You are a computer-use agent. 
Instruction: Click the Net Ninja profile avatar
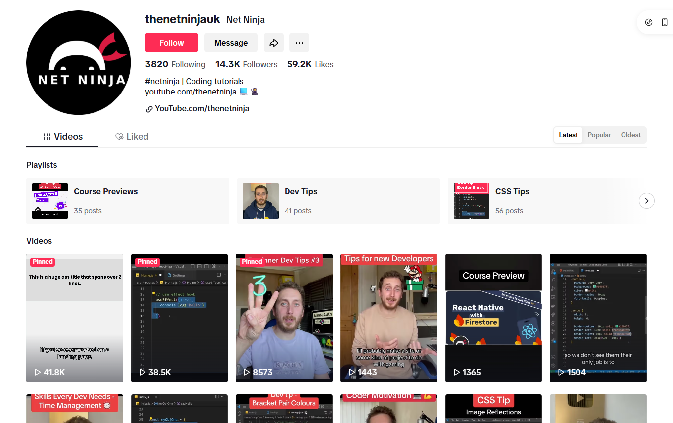click(x=79, y=63)
